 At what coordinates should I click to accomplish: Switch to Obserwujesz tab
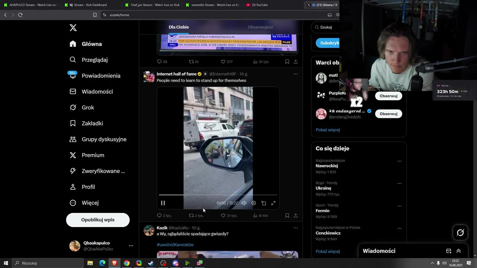pos(260,27)
